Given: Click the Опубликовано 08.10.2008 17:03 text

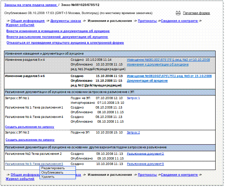Looking at the screenshot, I should [x=29, y=13].
